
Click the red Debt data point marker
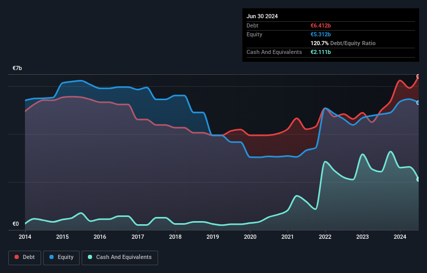[x=418, y=76]
